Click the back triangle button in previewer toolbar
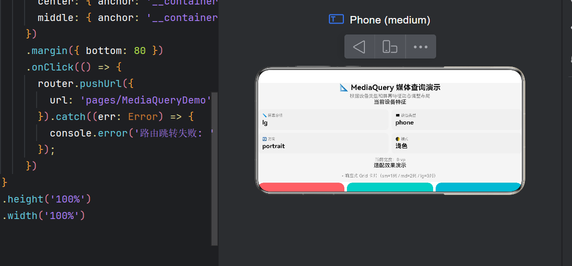Screen dimensions: 572x266 [359, 46]
